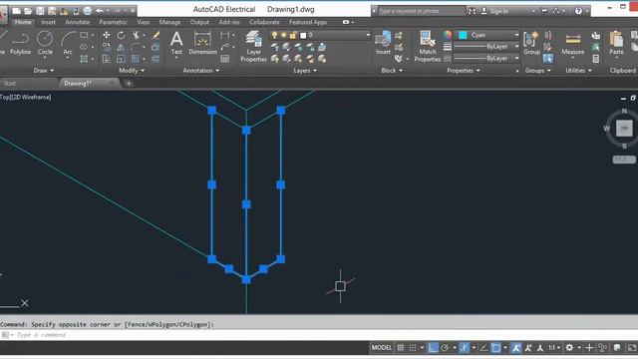Click the workspace switching gear icon
Viewport: 638px width, 359px height.
tap(569, 348)
